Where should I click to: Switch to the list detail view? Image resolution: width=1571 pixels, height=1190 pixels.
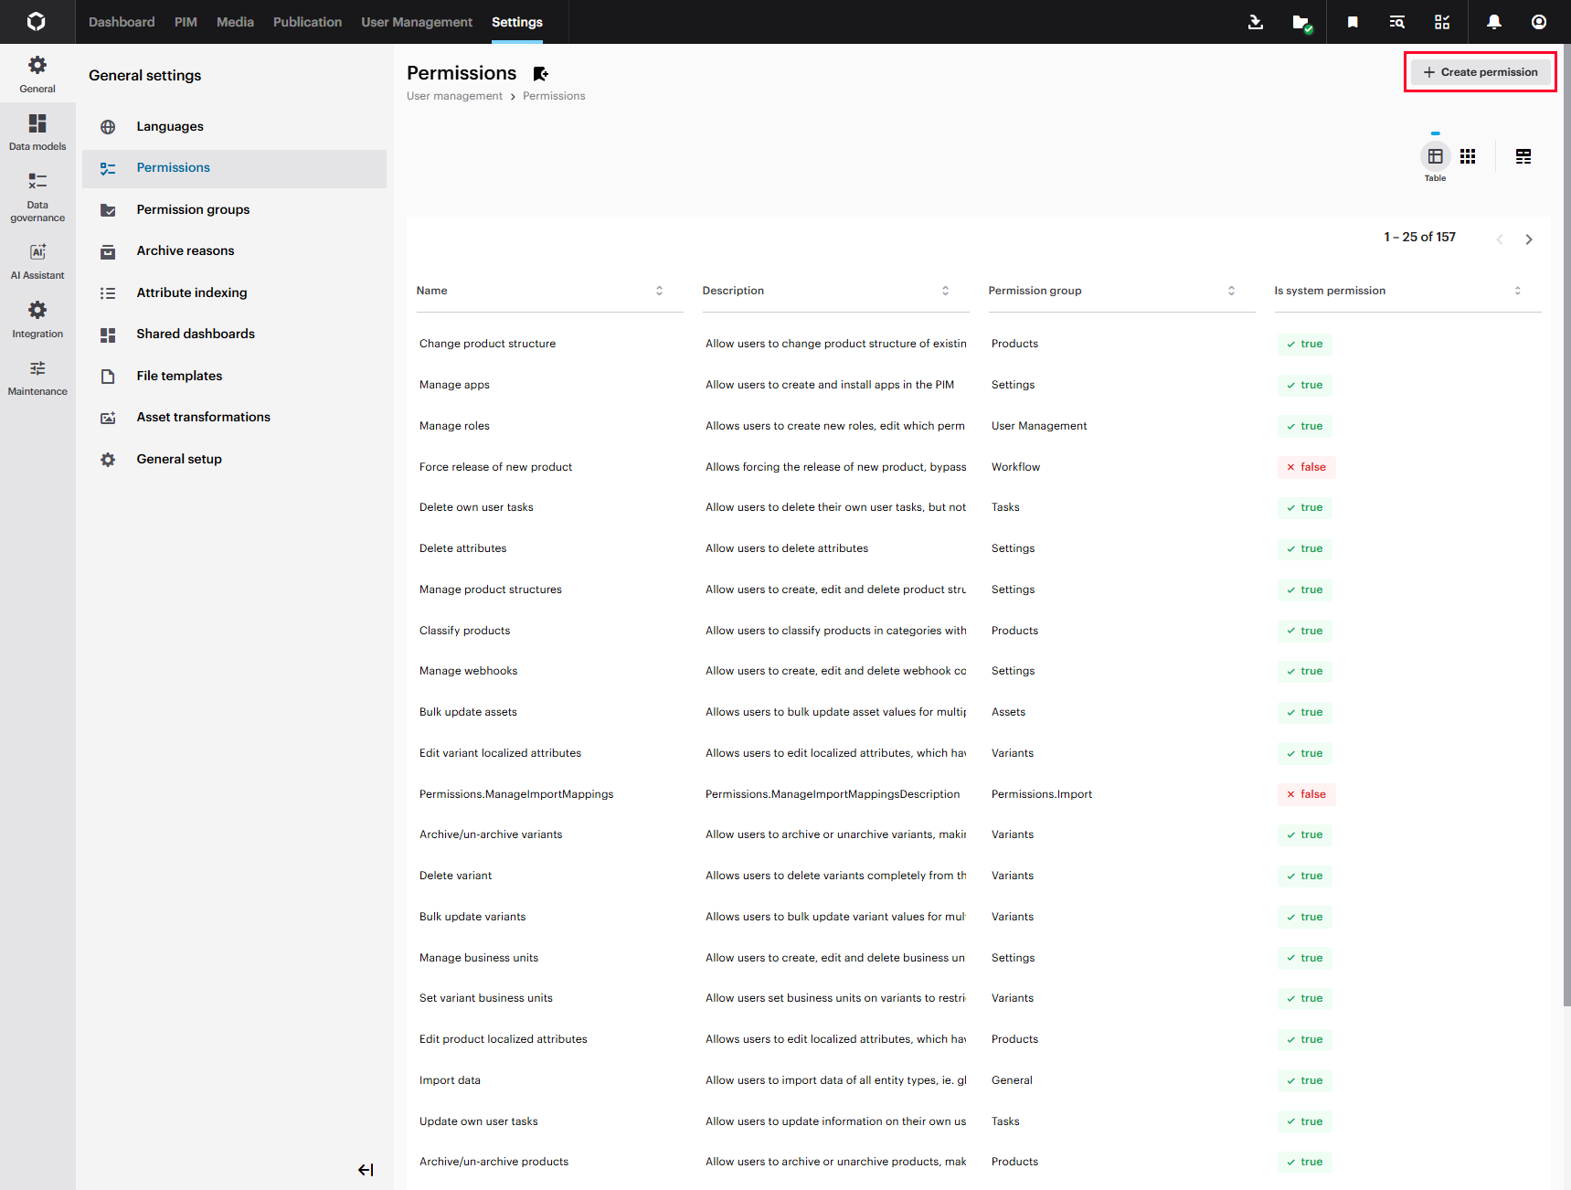pyautogui.click(x=1523, y=156)
